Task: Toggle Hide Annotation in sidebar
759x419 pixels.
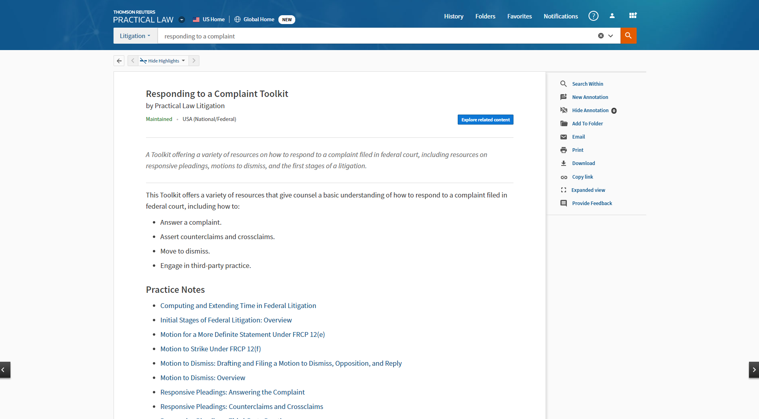Action: [590, 111]
